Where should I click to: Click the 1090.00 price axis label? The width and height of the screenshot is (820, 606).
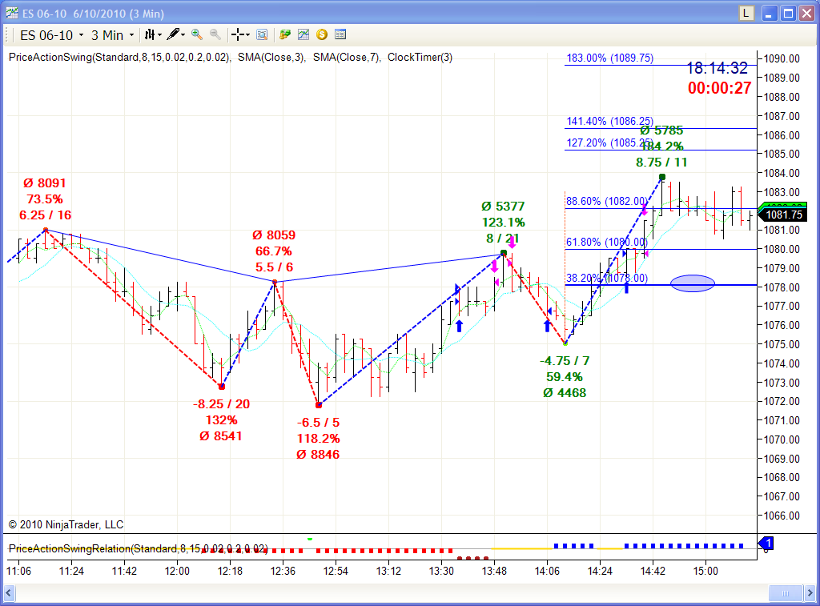pos(782,58)
